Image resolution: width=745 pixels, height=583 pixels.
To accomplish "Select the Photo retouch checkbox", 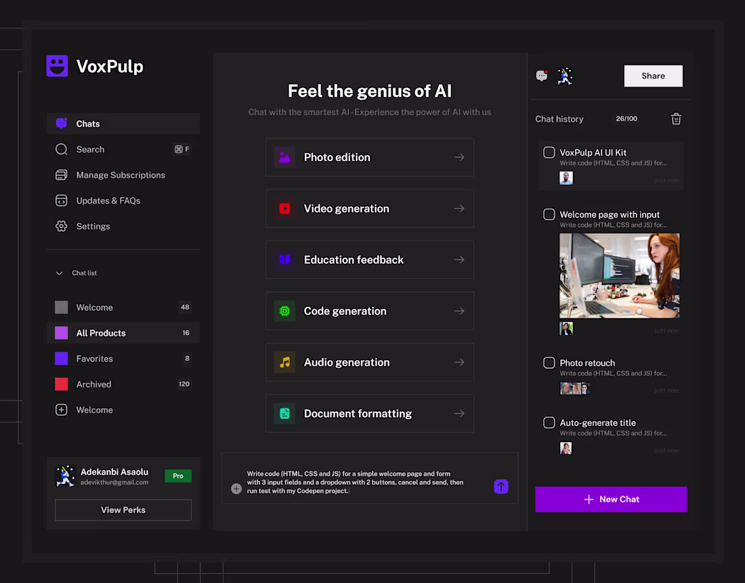I will (549, 363).
